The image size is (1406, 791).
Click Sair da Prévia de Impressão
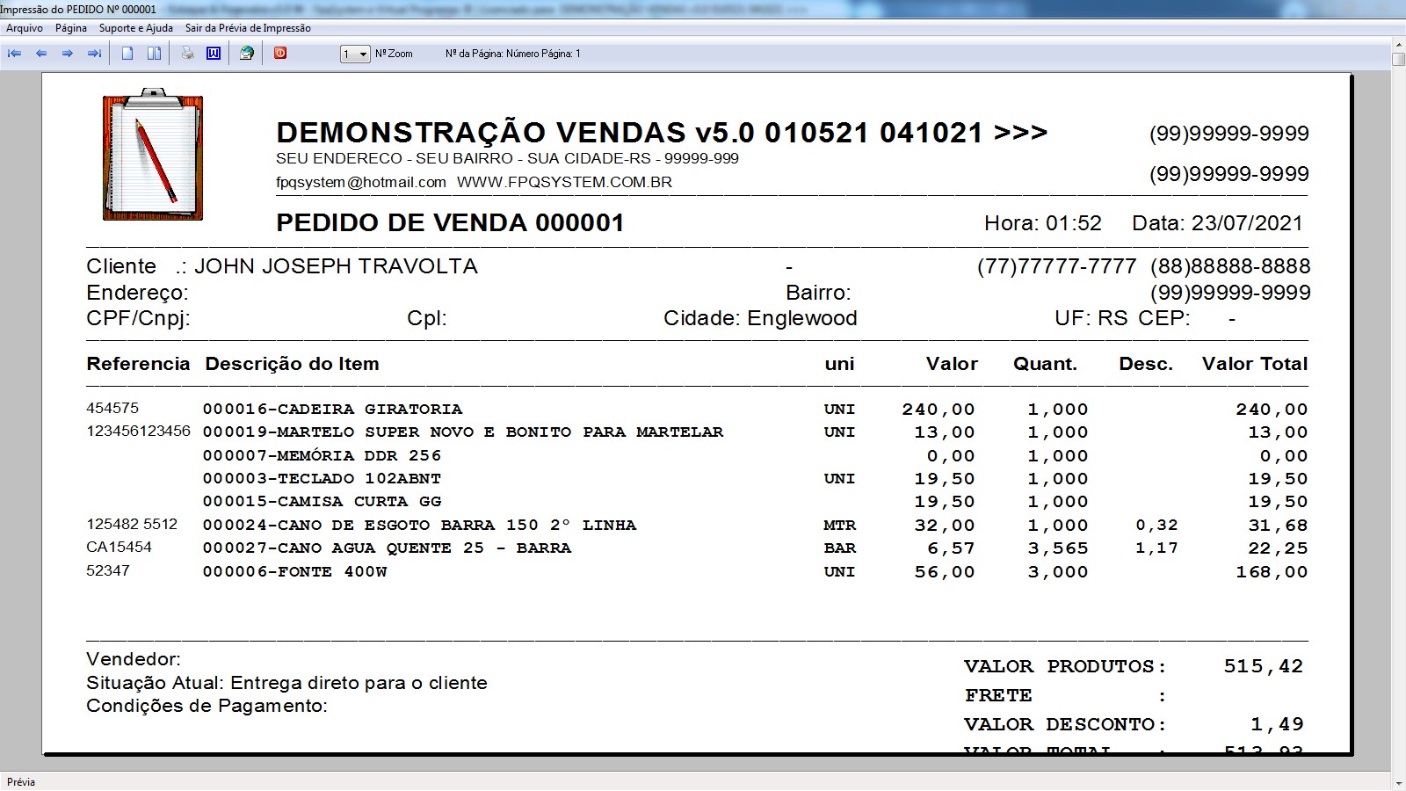coord(248,28)
